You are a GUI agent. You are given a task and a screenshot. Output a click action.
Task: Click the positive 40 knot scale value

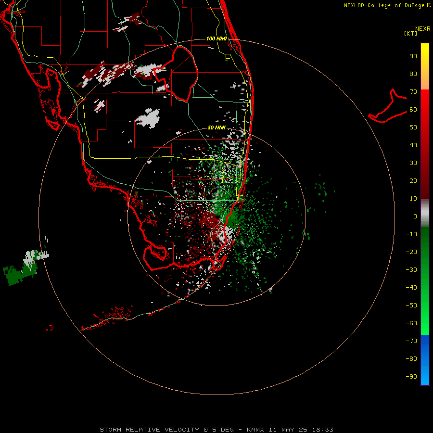[413, 145]
